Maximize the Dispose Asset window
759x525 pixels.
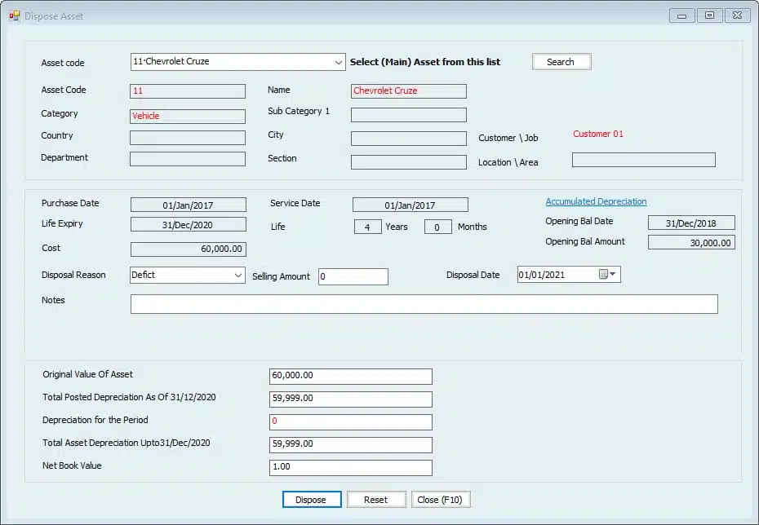click(710, 15)
